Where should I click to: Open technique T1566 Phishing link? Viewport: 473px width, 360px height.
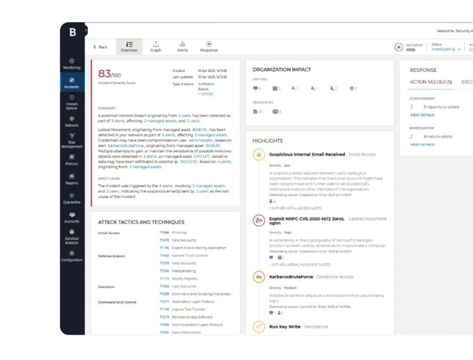pos(165,233)
